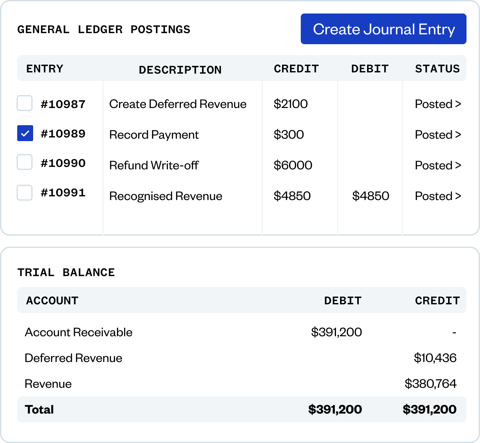The height and width of the screenshot is (443, 480).
Task: Click the STATUS column header
Action: click(x=437, y=69)
